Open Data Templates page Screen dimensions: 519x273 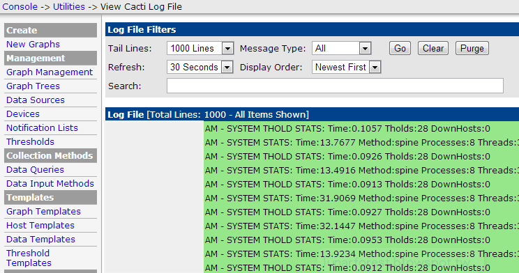pyautogui.click(x=40, y=239)
